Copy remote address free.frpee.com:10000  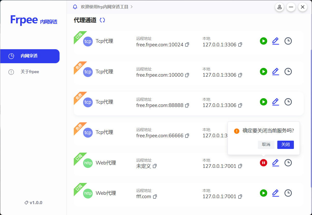187,75
